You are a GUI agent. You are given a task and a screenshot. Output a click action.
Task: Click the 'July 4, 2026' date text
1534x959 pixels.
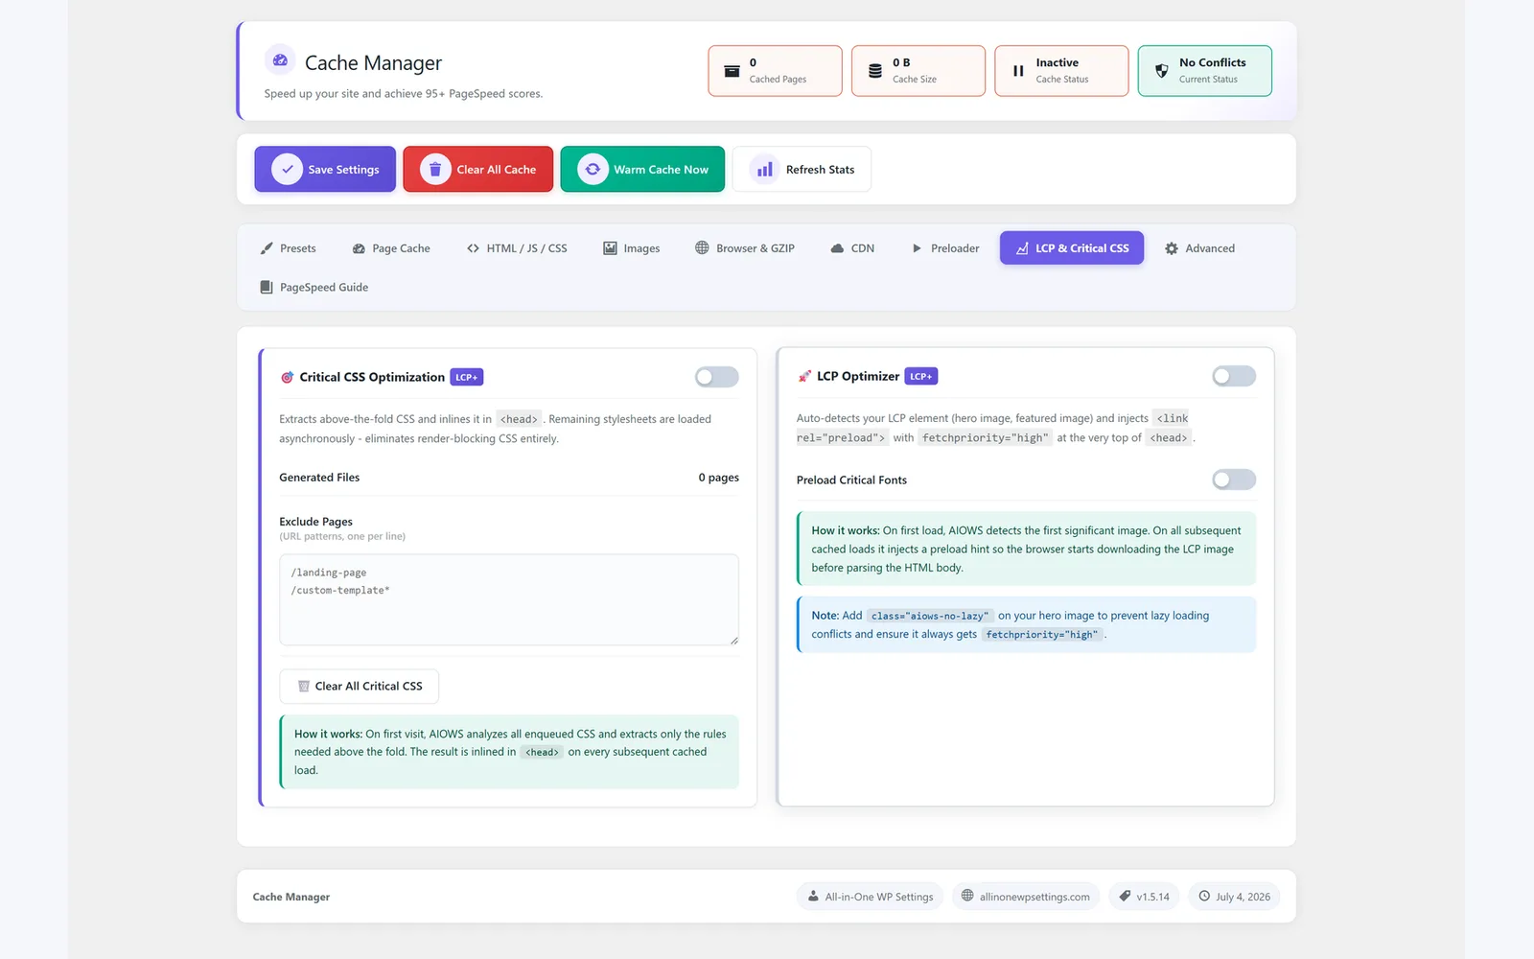(x=1243, y=897)
